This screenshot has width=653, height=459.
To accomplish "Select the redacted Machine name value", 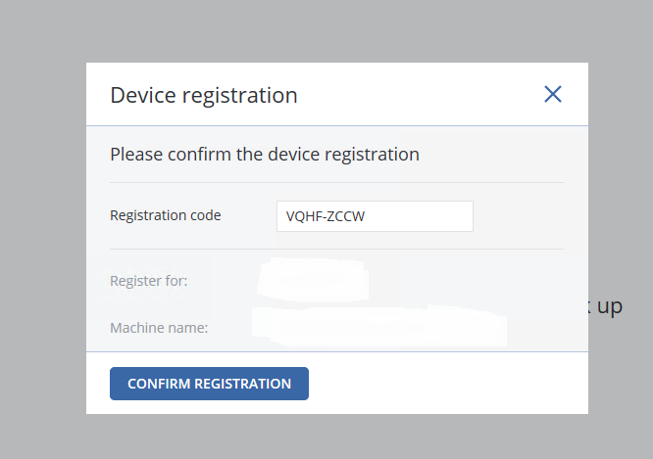I will (379, 326).
